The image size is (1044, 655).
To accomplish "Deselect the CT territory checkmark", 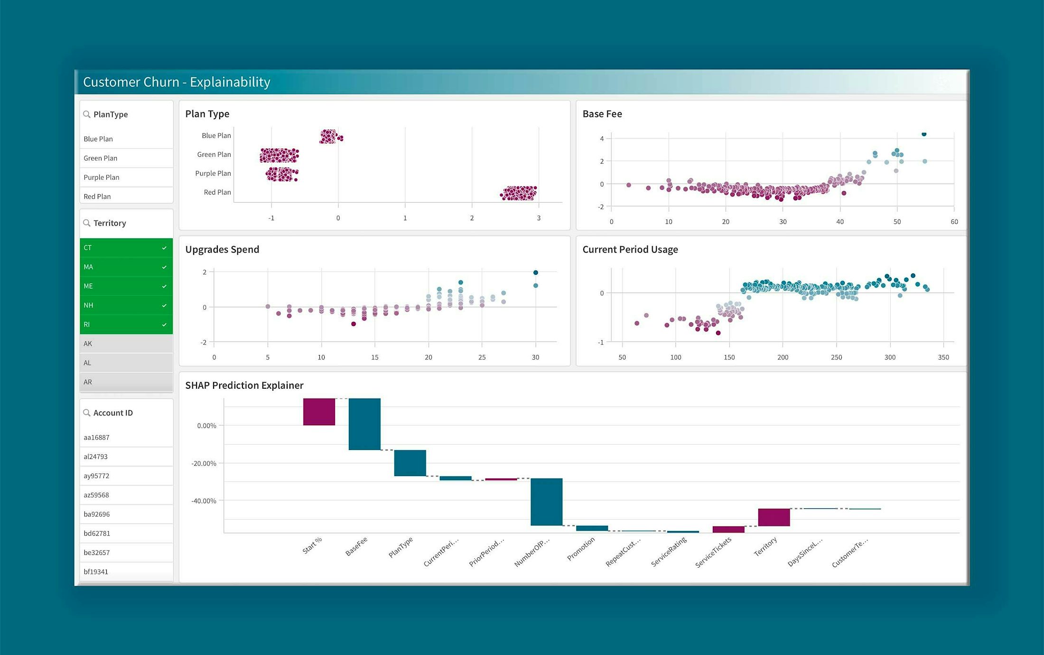I will pyautogui.click(x=164, y=248).
